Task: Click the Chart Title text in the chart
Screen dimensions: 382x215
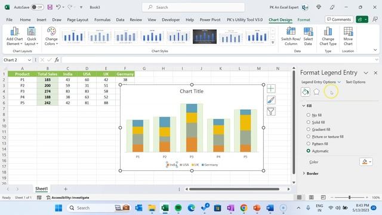Action: tap(192, 91)
